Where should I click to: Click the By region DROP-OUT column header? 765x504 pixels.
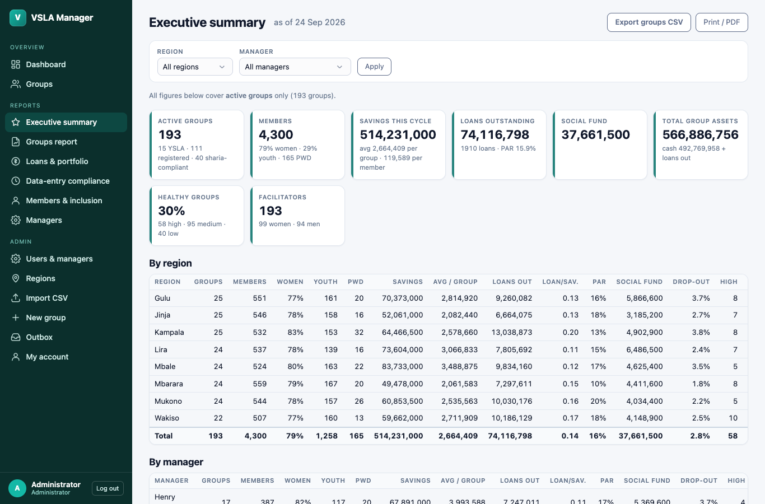(691, 282)
